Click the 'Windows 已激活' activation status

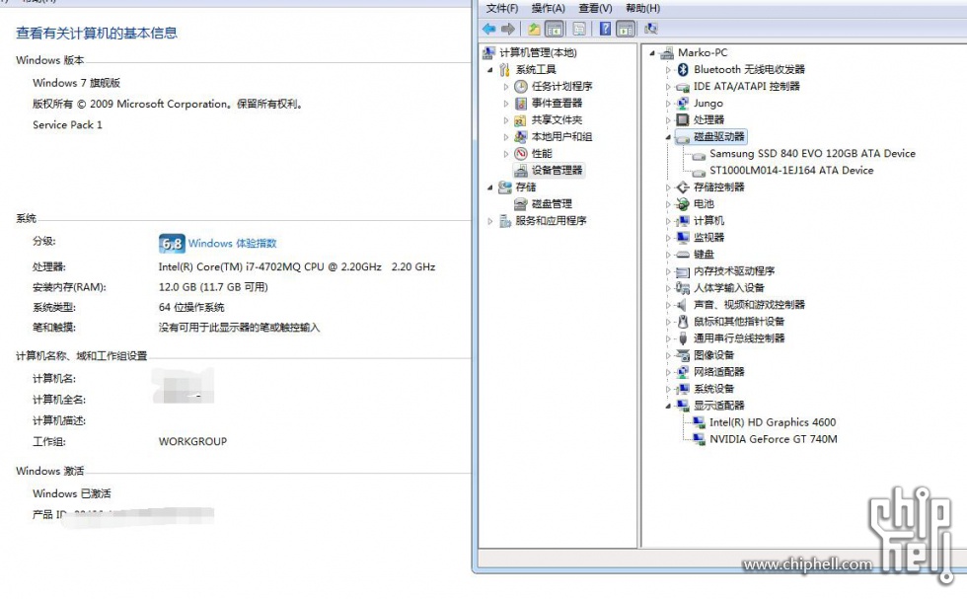[71, 493]
